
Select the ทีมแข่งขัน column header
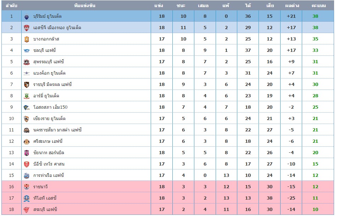[85, 5]
